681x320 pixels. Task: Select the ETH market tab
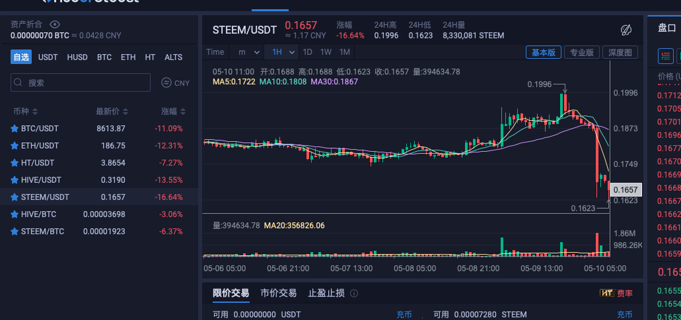(x=128, y=57)
